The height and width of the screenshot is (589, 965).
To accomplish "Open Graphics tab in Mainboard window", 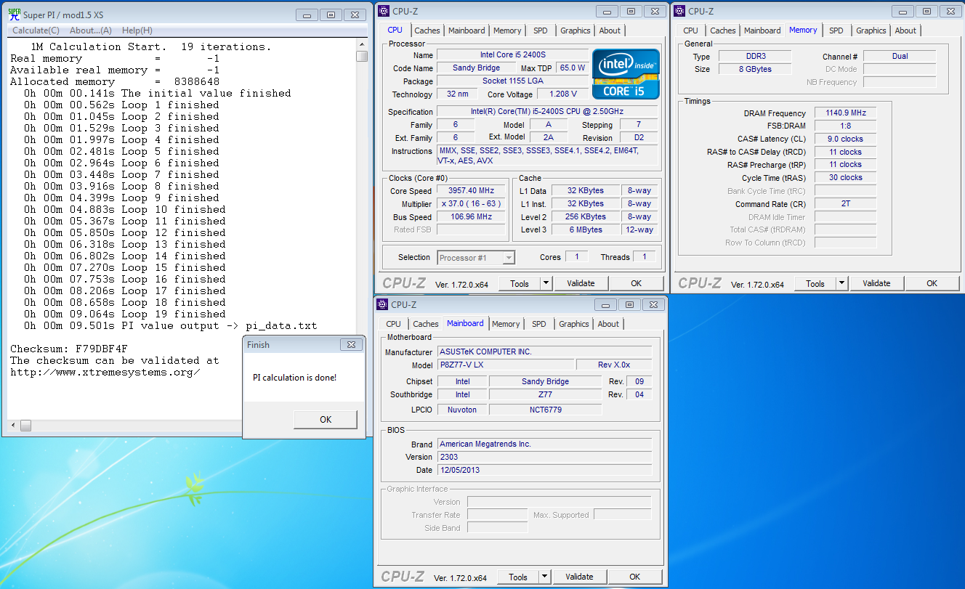I will point(574,324).
